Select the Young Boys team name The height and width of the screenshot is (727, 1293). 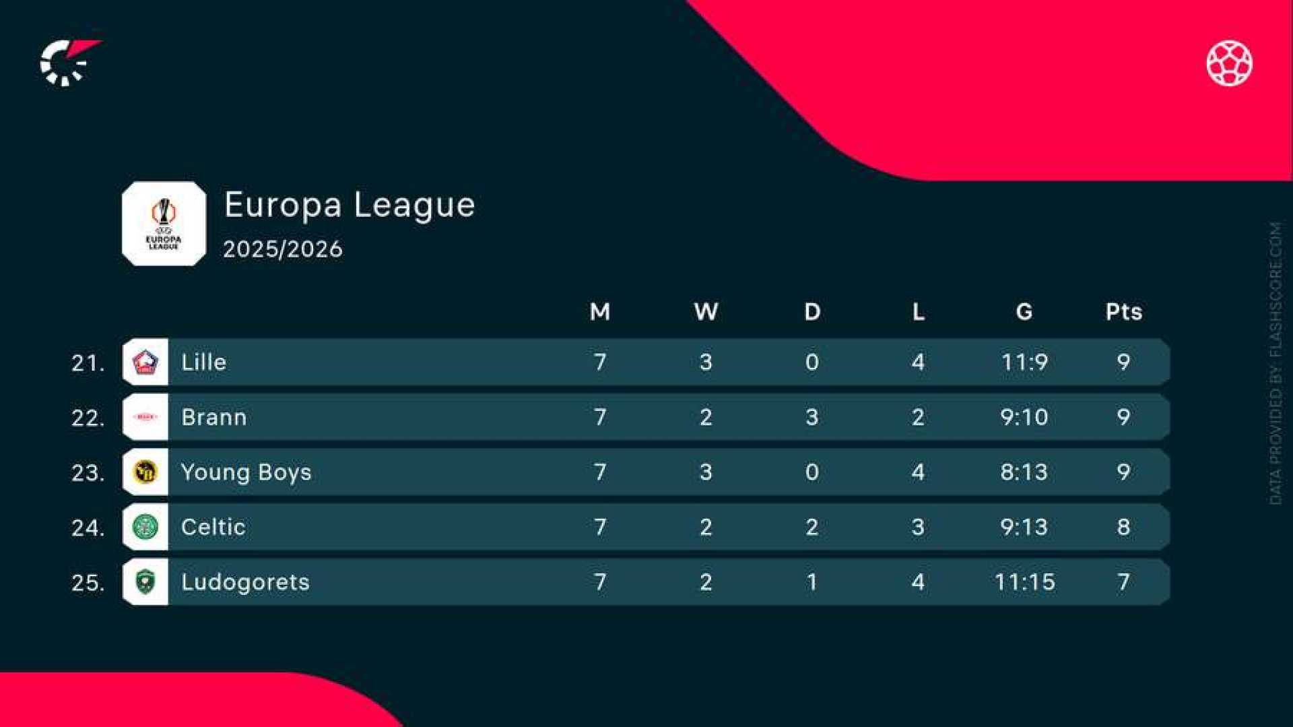246,472
